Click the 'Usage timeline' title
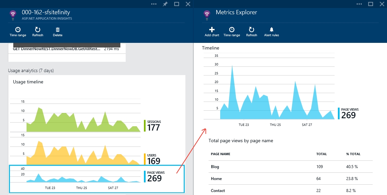Viewport: 387px width, 195px height. pos(28,82)
